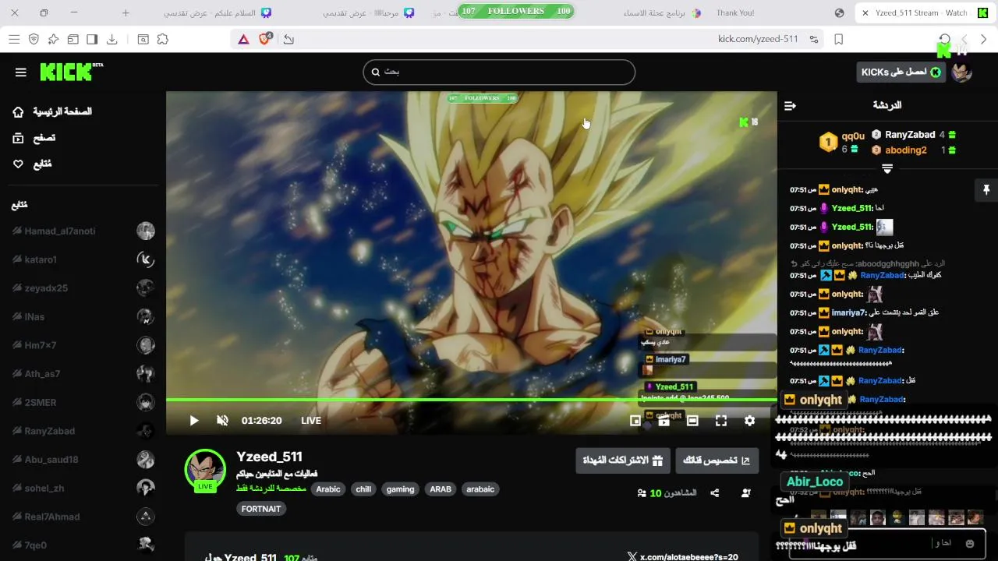
Task: Click the follow user icon
Action: pos(746,493)
